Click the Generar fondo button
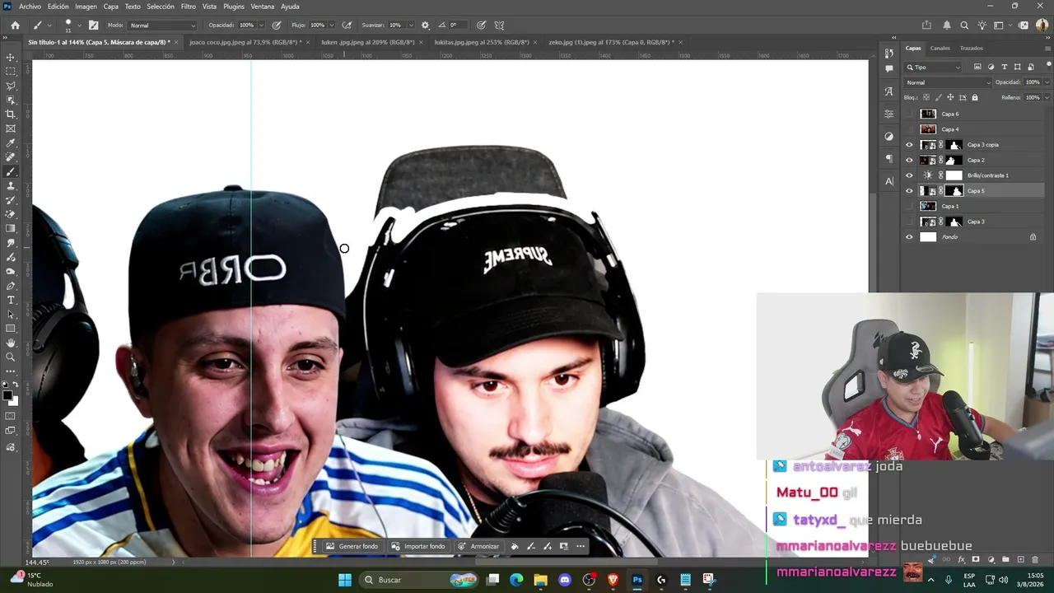 click(352, 546)
